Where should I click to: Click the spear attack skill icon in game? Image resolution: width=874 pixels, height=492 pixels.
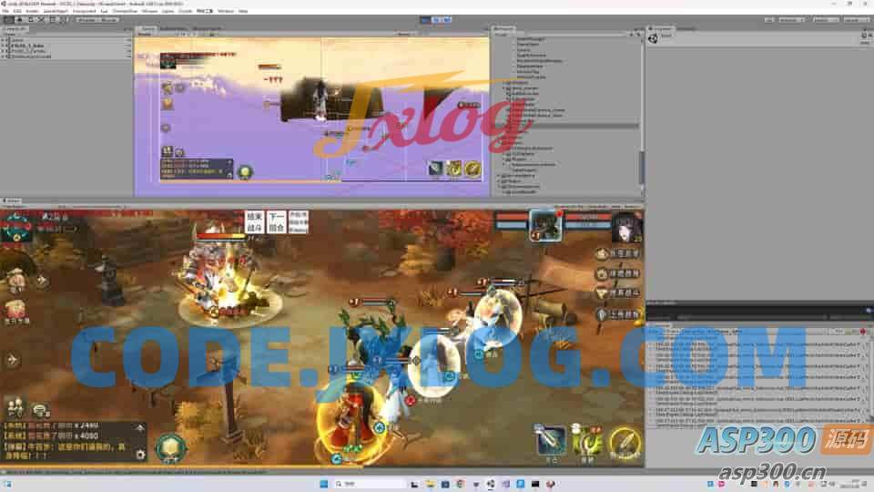[550, 441]
